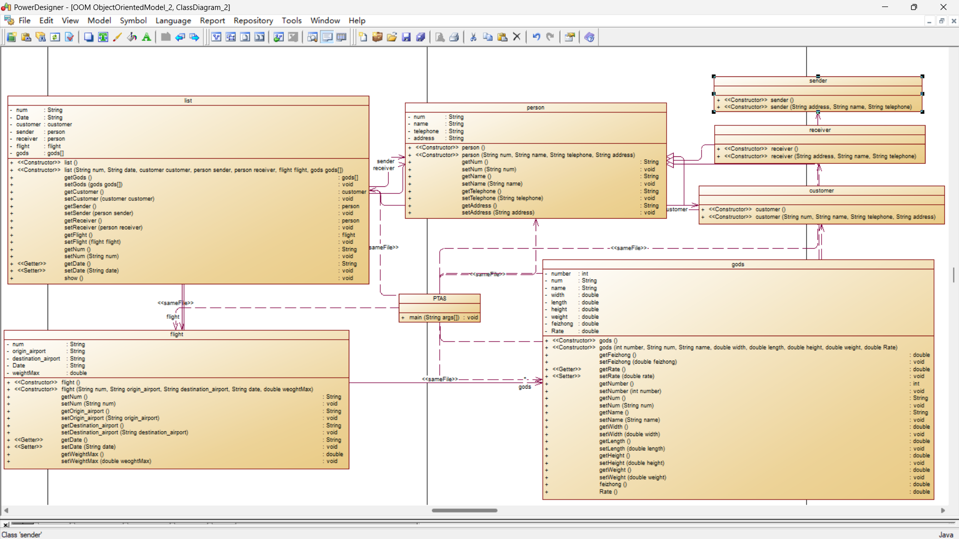Undo the last action with the blue arrow
This screenshot has height=539, width=959.
click(536, 37)
